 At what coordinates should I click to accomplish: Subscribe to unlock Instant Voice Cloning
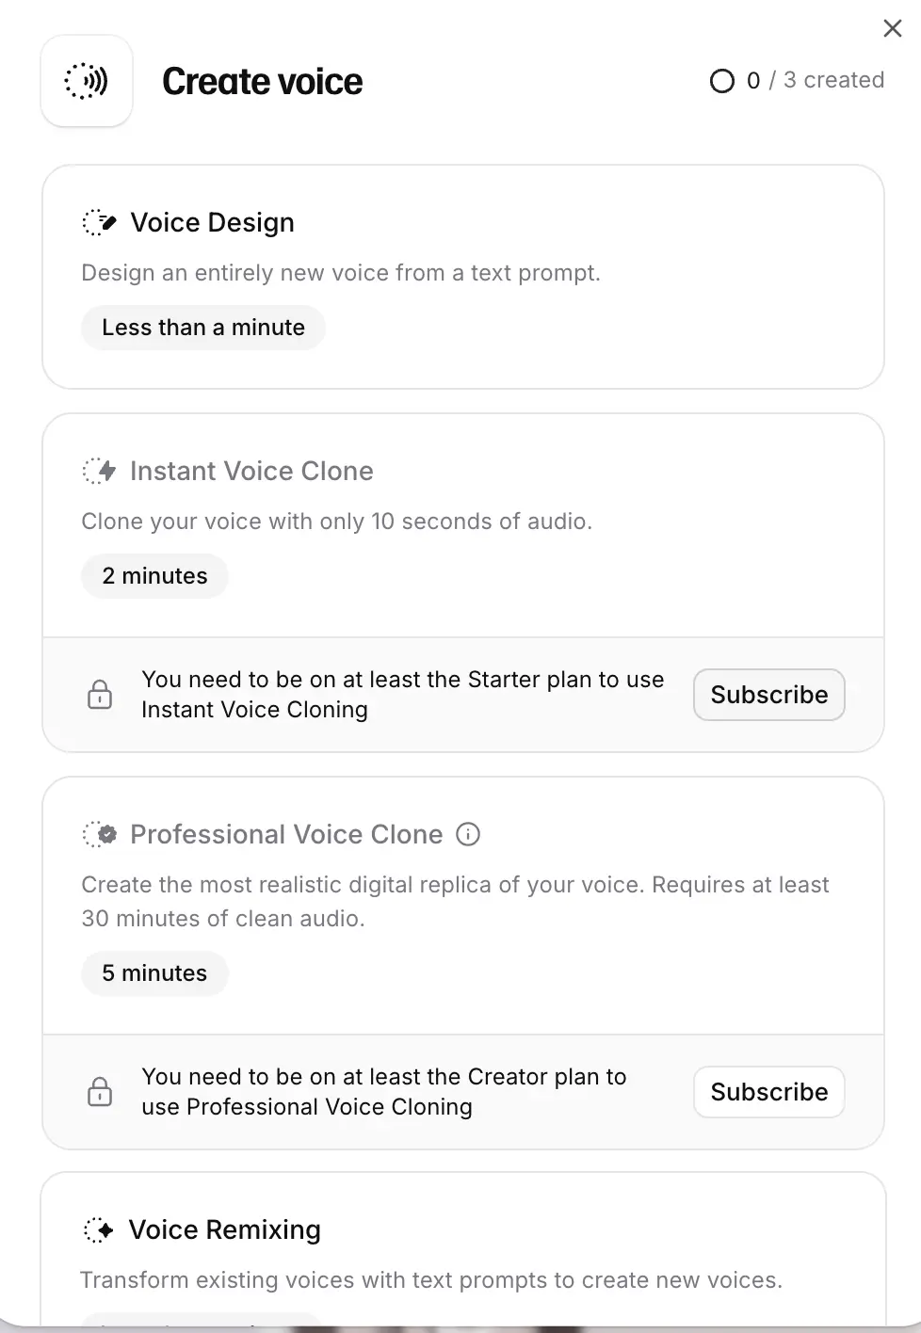pyautogui.click(x=768, y=695)
